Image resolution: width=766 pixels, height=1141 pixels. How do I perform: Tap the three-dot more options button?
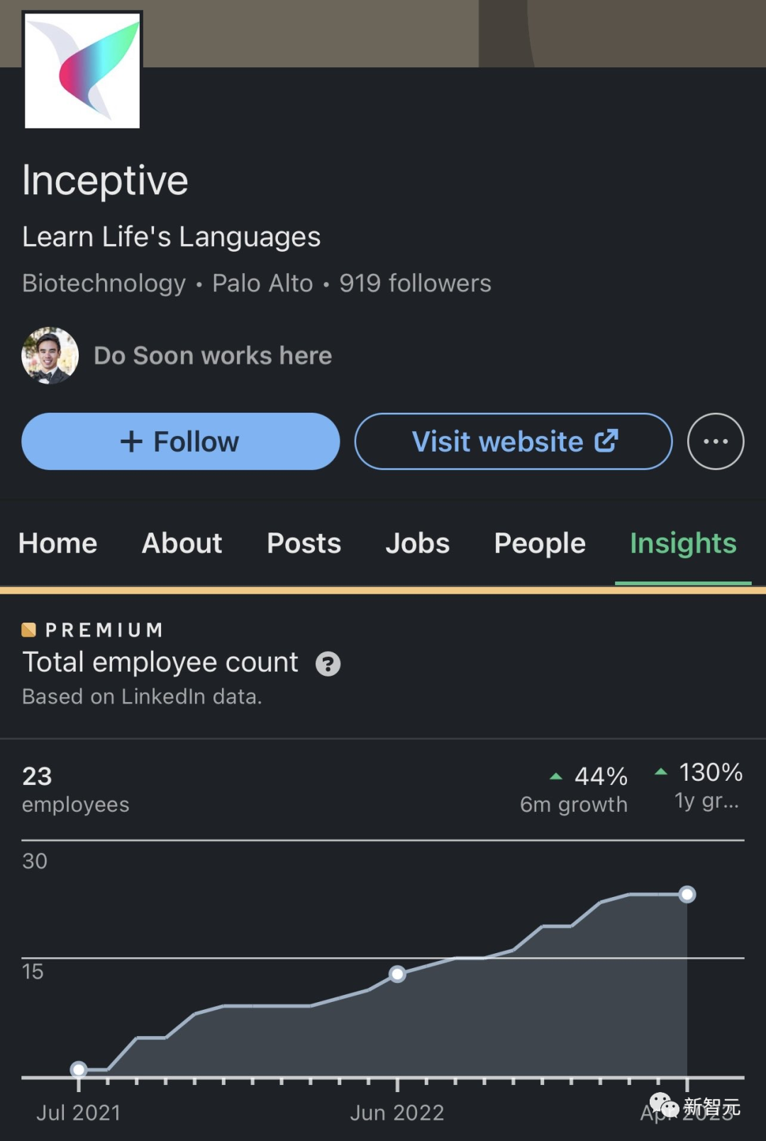click(x=715, y=441)
